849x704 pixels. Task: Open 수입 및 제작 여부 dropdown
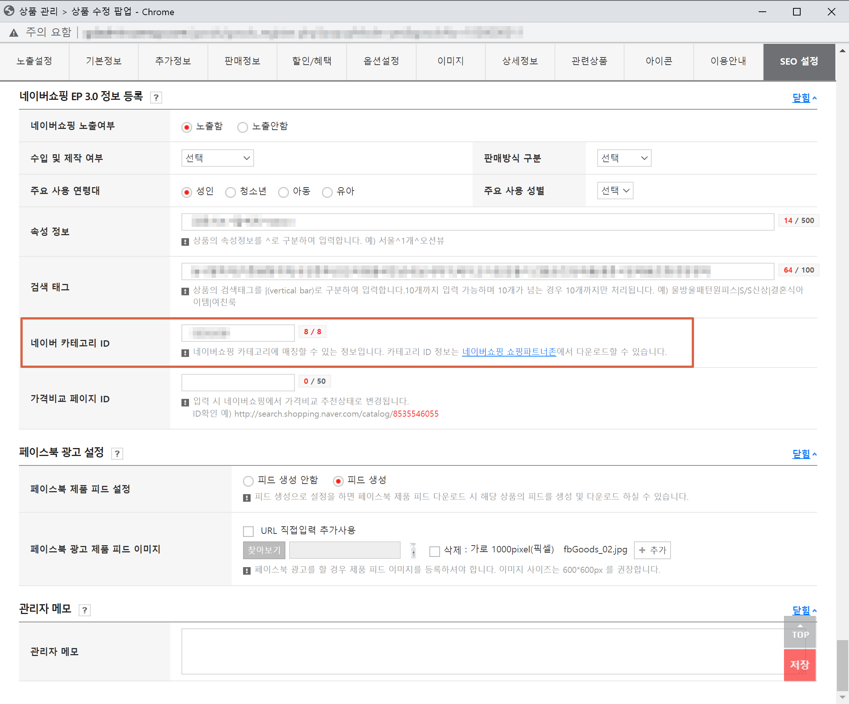click(x=217, y=158)
